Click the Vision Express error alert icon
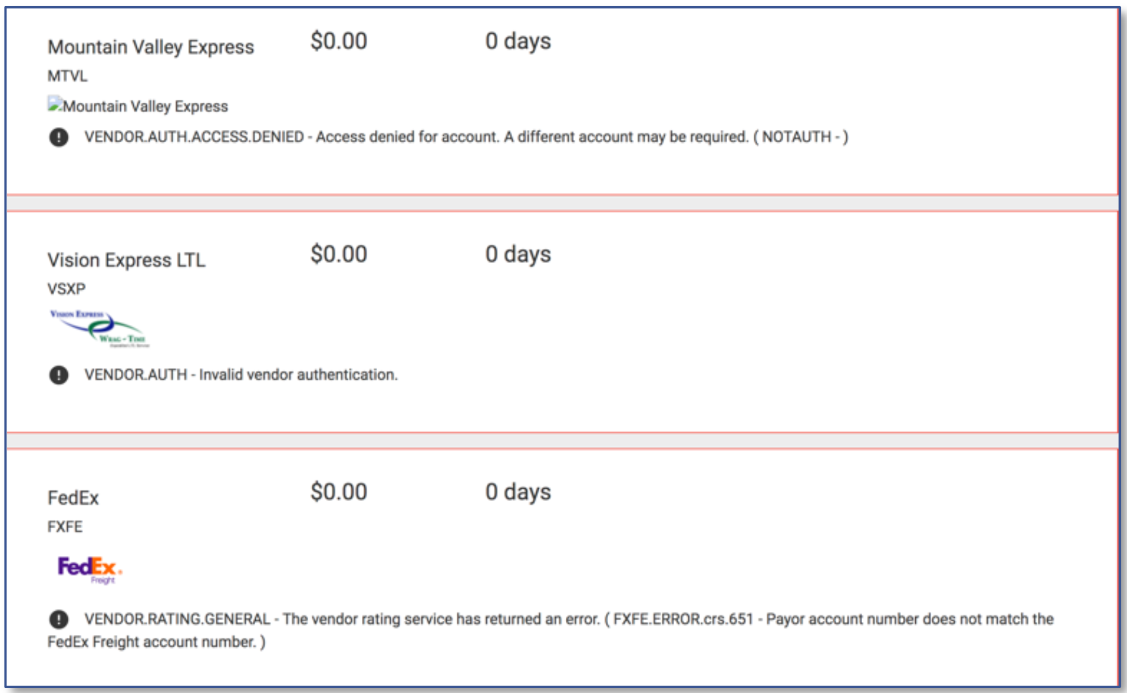Screen dimensions: 1127x693 [59, 375]
